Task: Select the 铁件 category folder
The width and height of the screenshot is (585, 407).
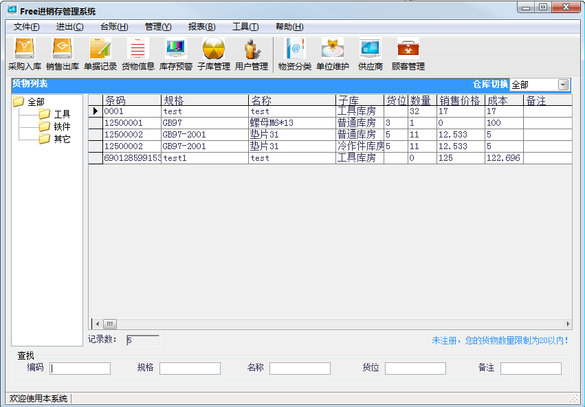Action: [62, 126]
